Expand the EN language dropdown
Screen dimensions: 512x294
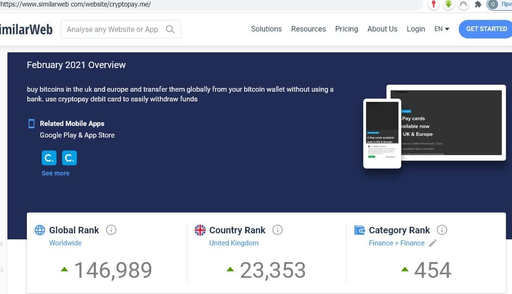442,29
